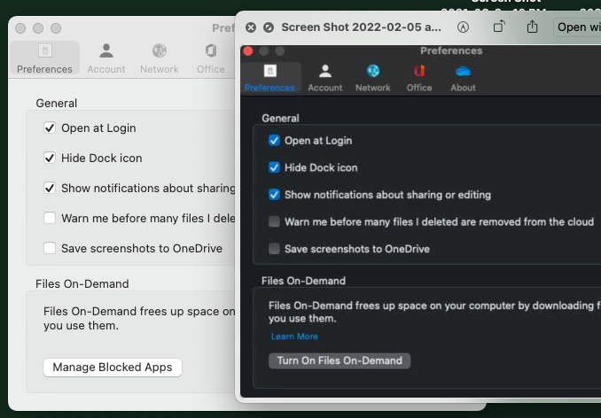This screenshot has height=418, width=601.
Task: Click Network globe icon in dark screenshot
Action: [x=373, y=71]
